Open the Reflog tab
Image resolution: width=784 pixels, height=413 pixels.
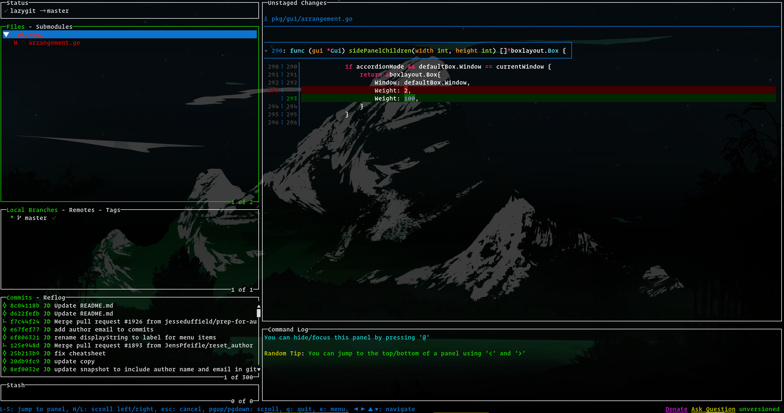(54, 297)
